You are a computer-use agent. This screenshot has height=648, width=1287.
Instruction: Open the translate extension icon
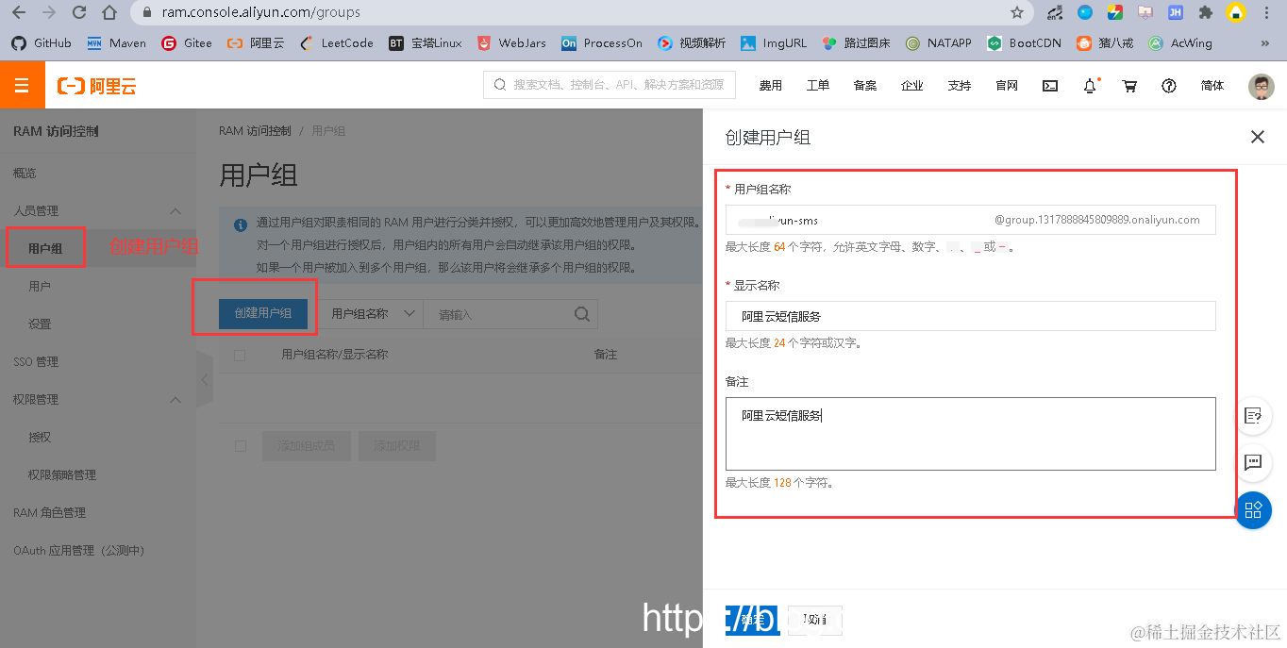click(x=1055, y=13)
